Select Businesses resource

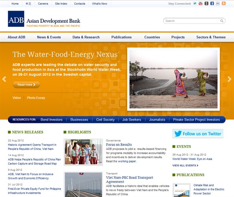point(79,120)
